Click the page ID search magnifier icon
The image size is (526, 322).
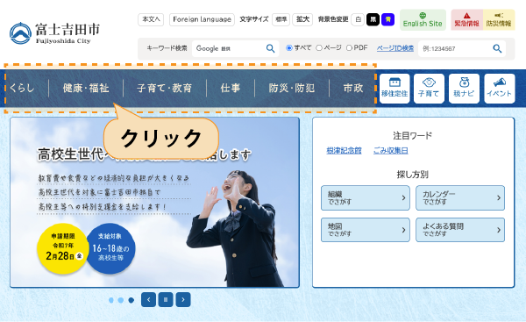tap(497, 48)
